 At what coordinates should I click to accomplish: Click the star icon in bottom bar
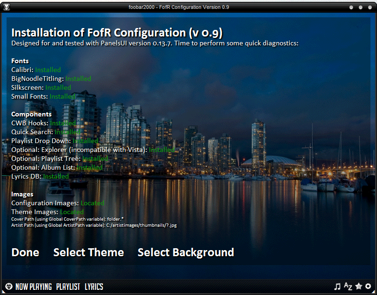[x=358, y=286]
